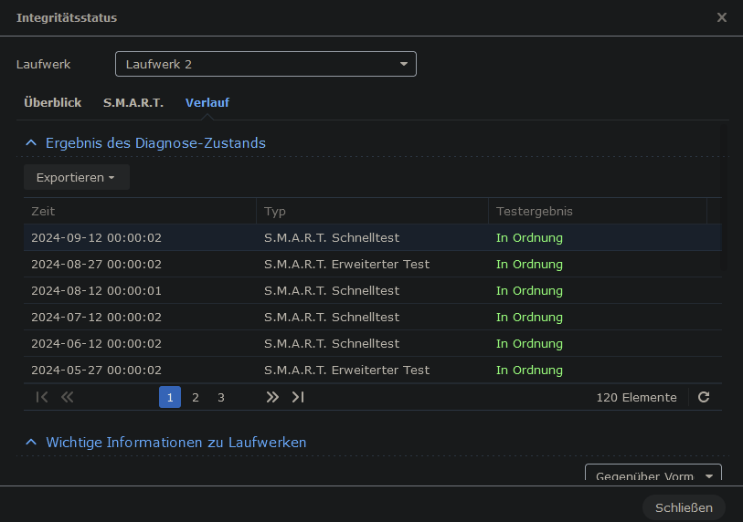Viewport: 743px width, 522px height.
Task: Click the next page double-arrow icon
Action: (x=272, y=397)
